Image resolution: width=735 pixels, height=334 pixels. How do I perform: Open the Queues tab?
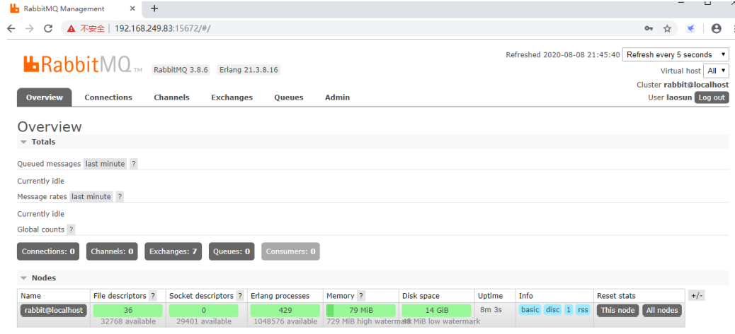click(289, 97)
